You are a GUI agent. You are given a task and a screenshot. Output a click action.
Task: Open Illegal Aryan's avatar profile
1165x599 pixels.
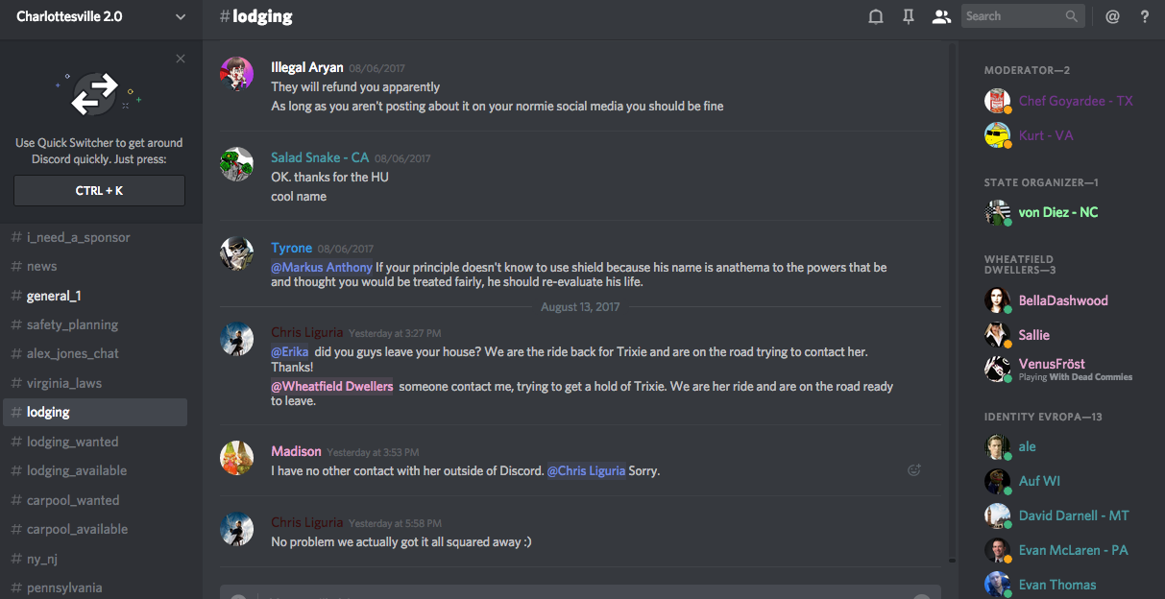point(237,74)
